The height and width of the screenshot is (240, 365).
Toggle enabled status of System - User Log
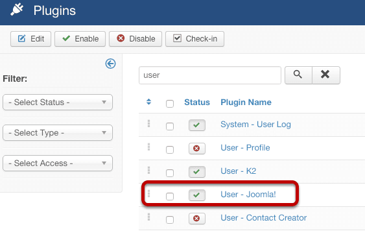pyautogui.click(x=197, y=125)
